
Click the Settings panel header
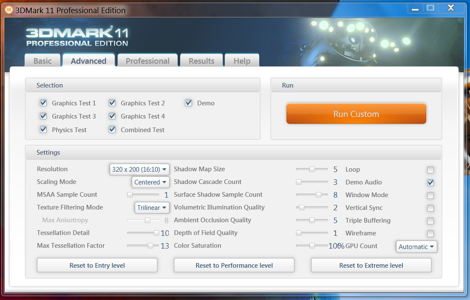point(233,152)
